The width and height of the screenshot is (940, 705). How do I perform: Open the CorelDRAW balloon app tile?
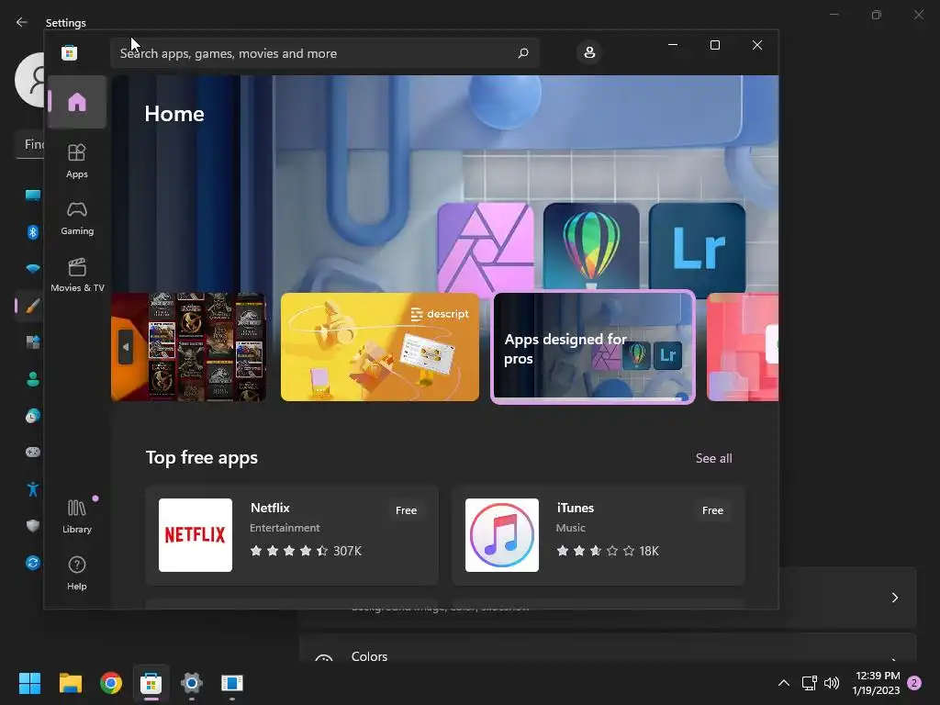pos(591,248)
